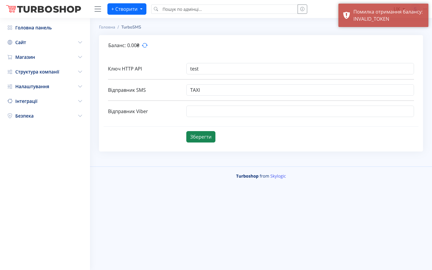The image size is (432, 270).
Task: Open the Головна панель menu item
Action: [45, 28]
